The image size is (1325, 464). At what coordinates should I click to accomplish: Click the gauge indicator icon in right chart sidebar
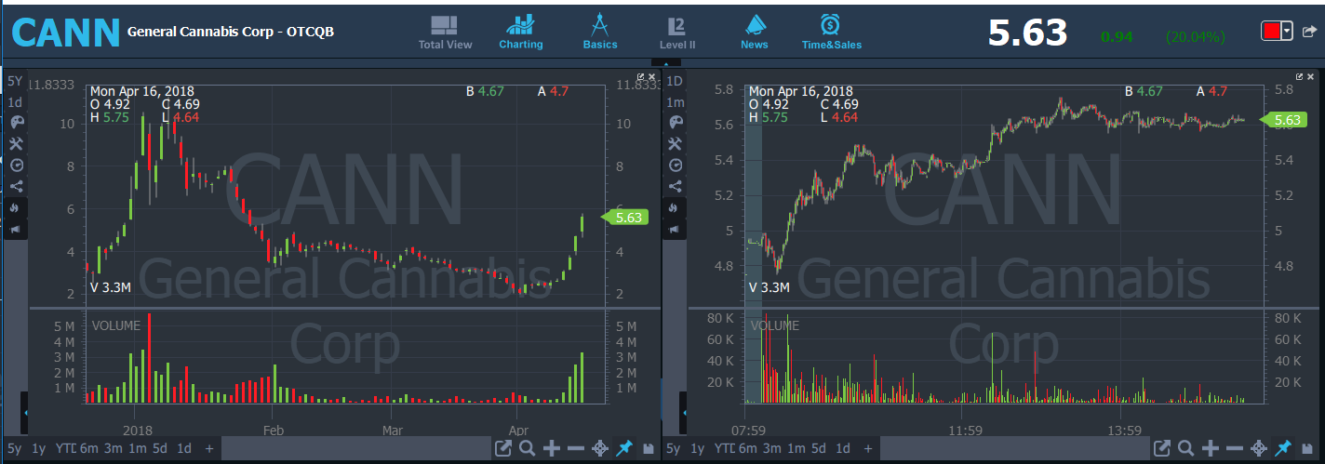tap(676, 165)
